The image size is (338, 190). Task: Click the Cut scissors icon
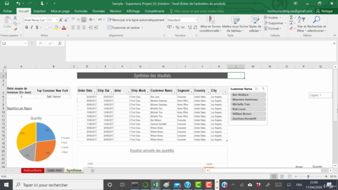tap(15, 18)
